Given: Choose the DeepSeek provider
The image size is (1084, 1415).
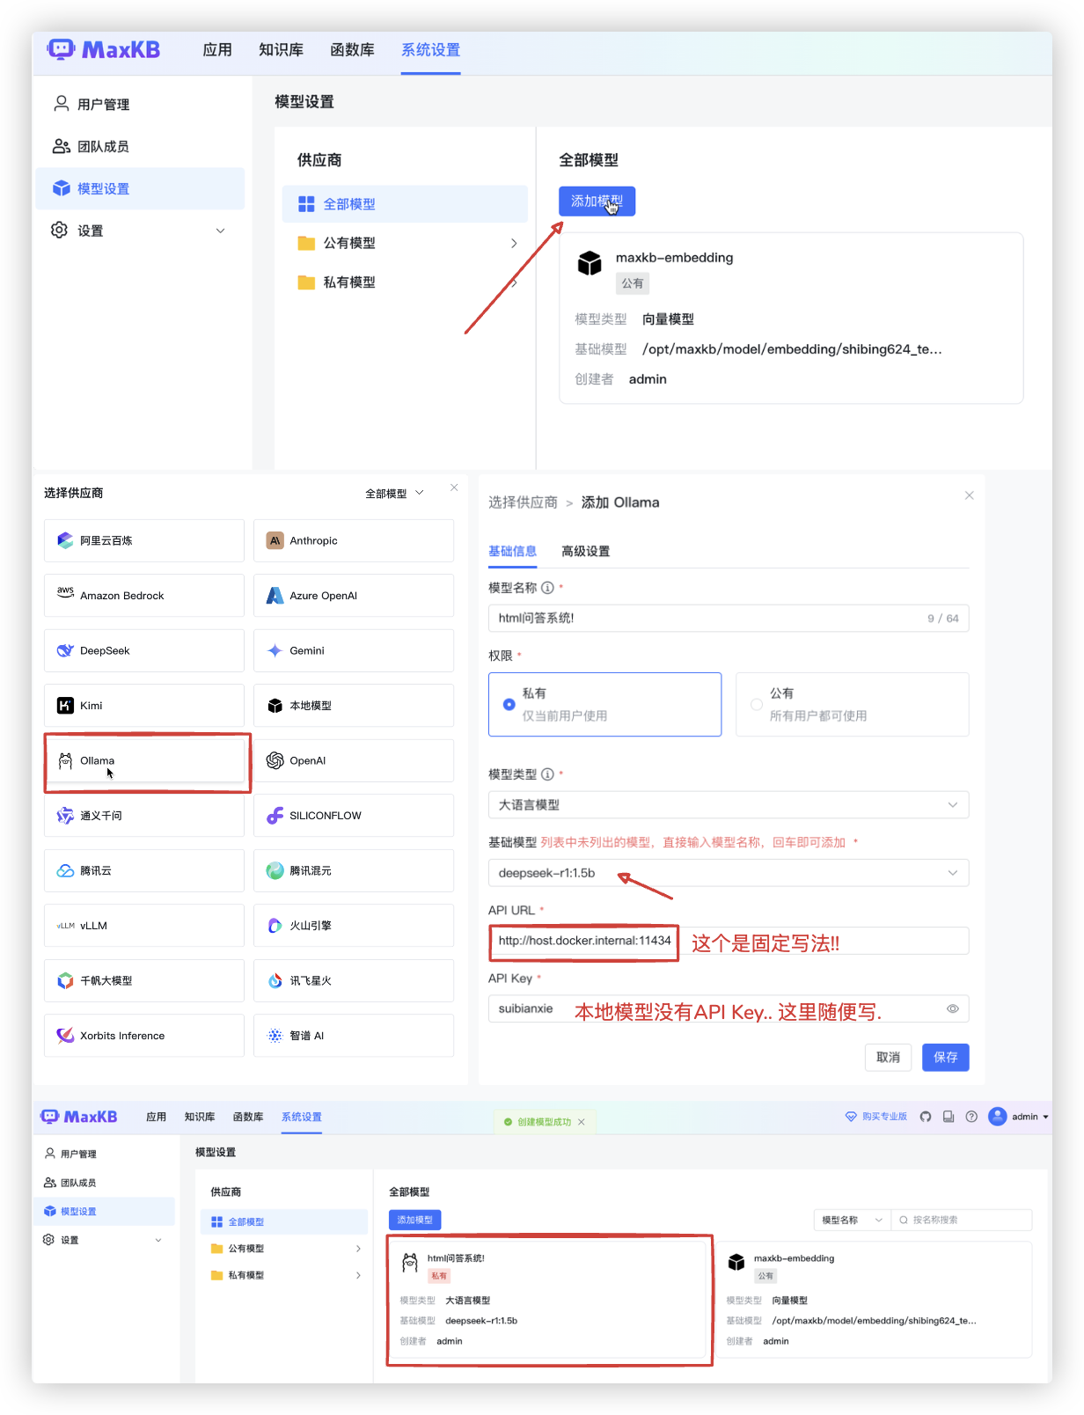Looking at the screenshot, I should [x=144, y=651].
